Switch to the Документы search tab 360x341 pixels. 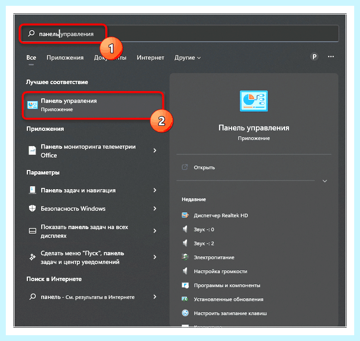pos(110,57)
